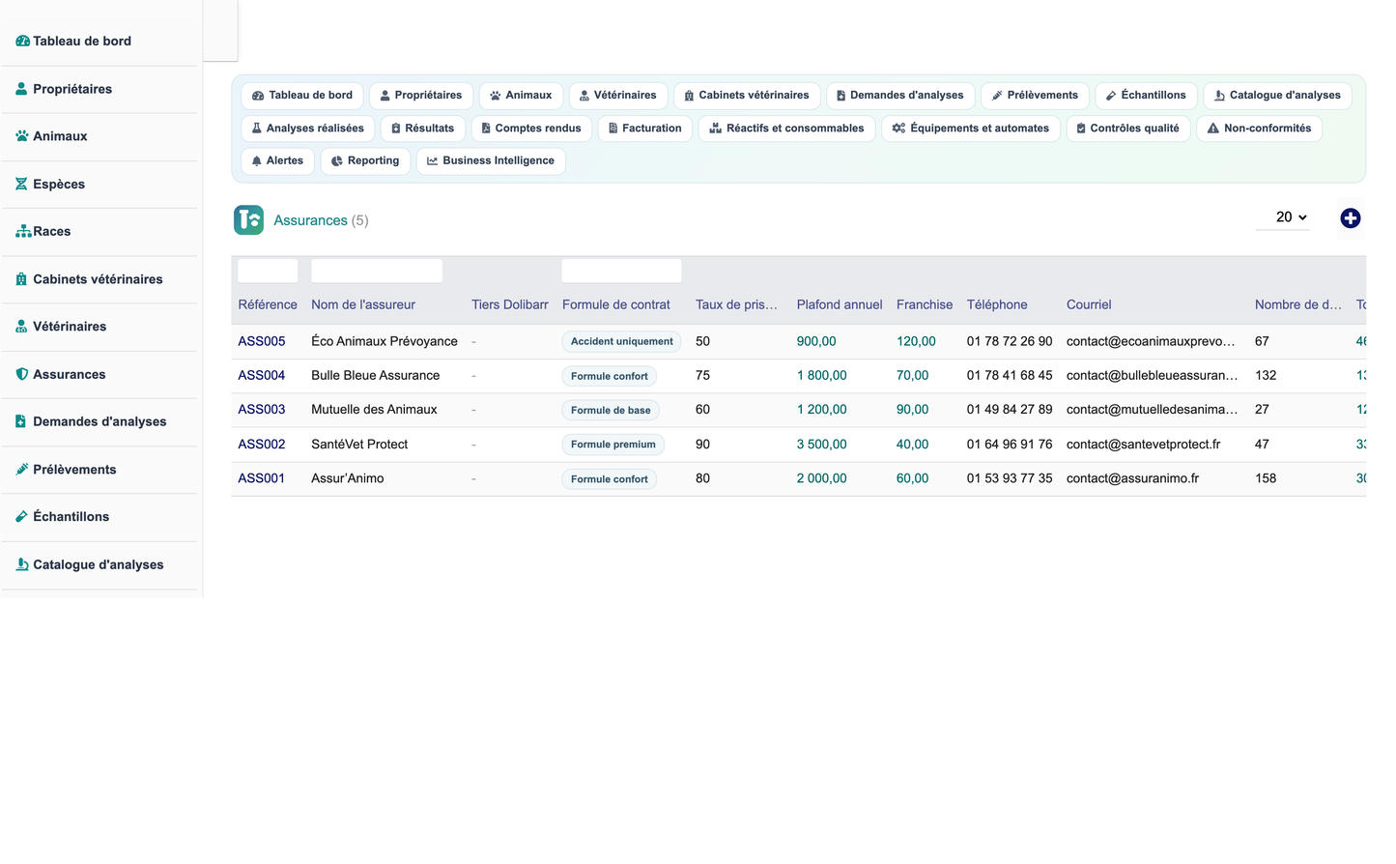The width and height of the screenshot is (1396, 864).
Task: Click the Référence filter input field
Action: pos(268,271)
